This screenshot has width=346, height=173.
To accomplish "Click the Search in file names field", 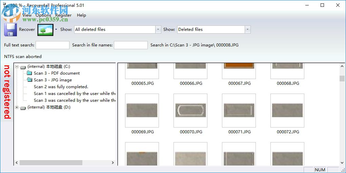I will pos(131,45).
